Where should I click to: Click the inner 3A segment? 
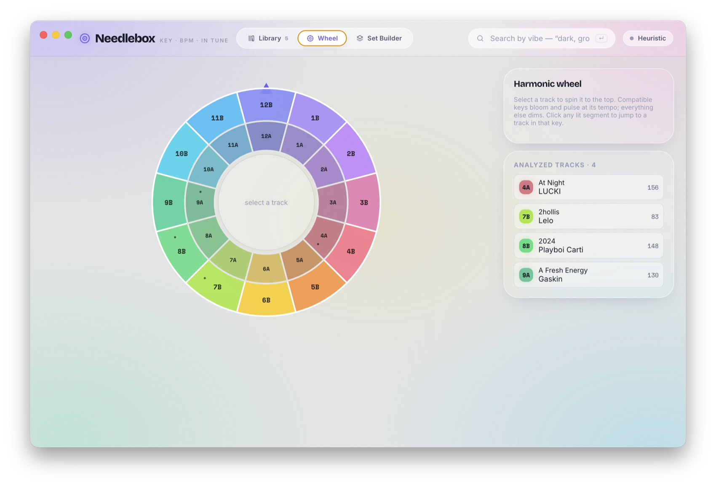click(333, 202)
